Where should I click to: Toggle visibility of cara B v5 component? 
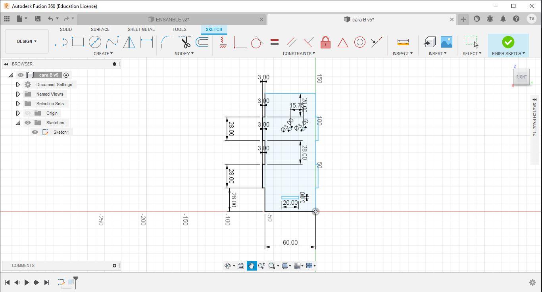pos(21,75)
